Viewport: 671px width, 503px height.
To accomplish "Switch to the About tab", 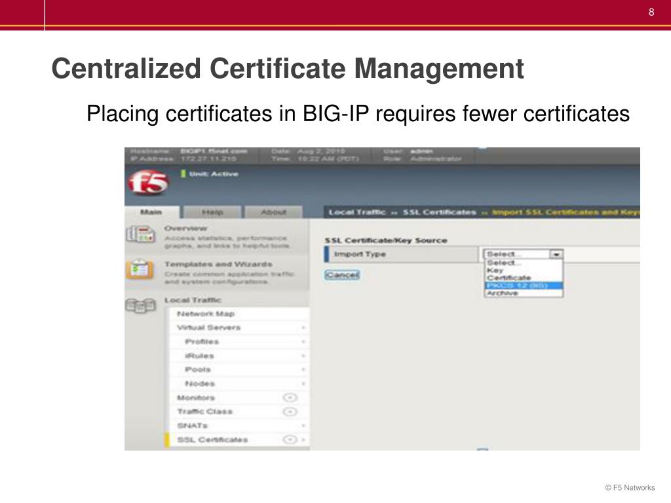I will coord(273,212).
